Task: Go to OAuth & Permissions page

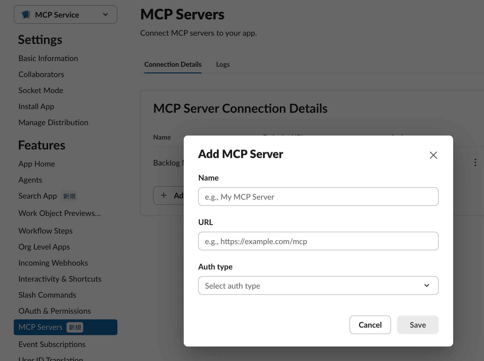Action: pyautogui.click(x=55, y=311)
